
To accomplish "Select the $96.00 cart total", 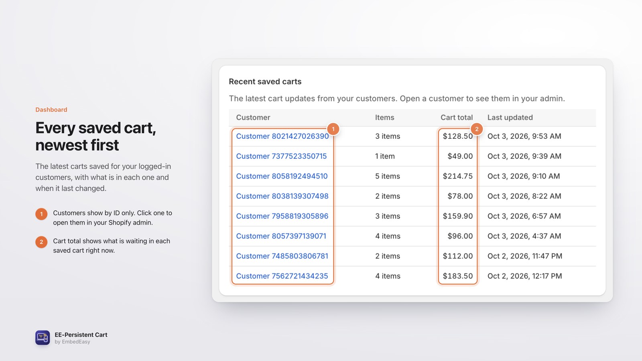I will tap(460, 236).
